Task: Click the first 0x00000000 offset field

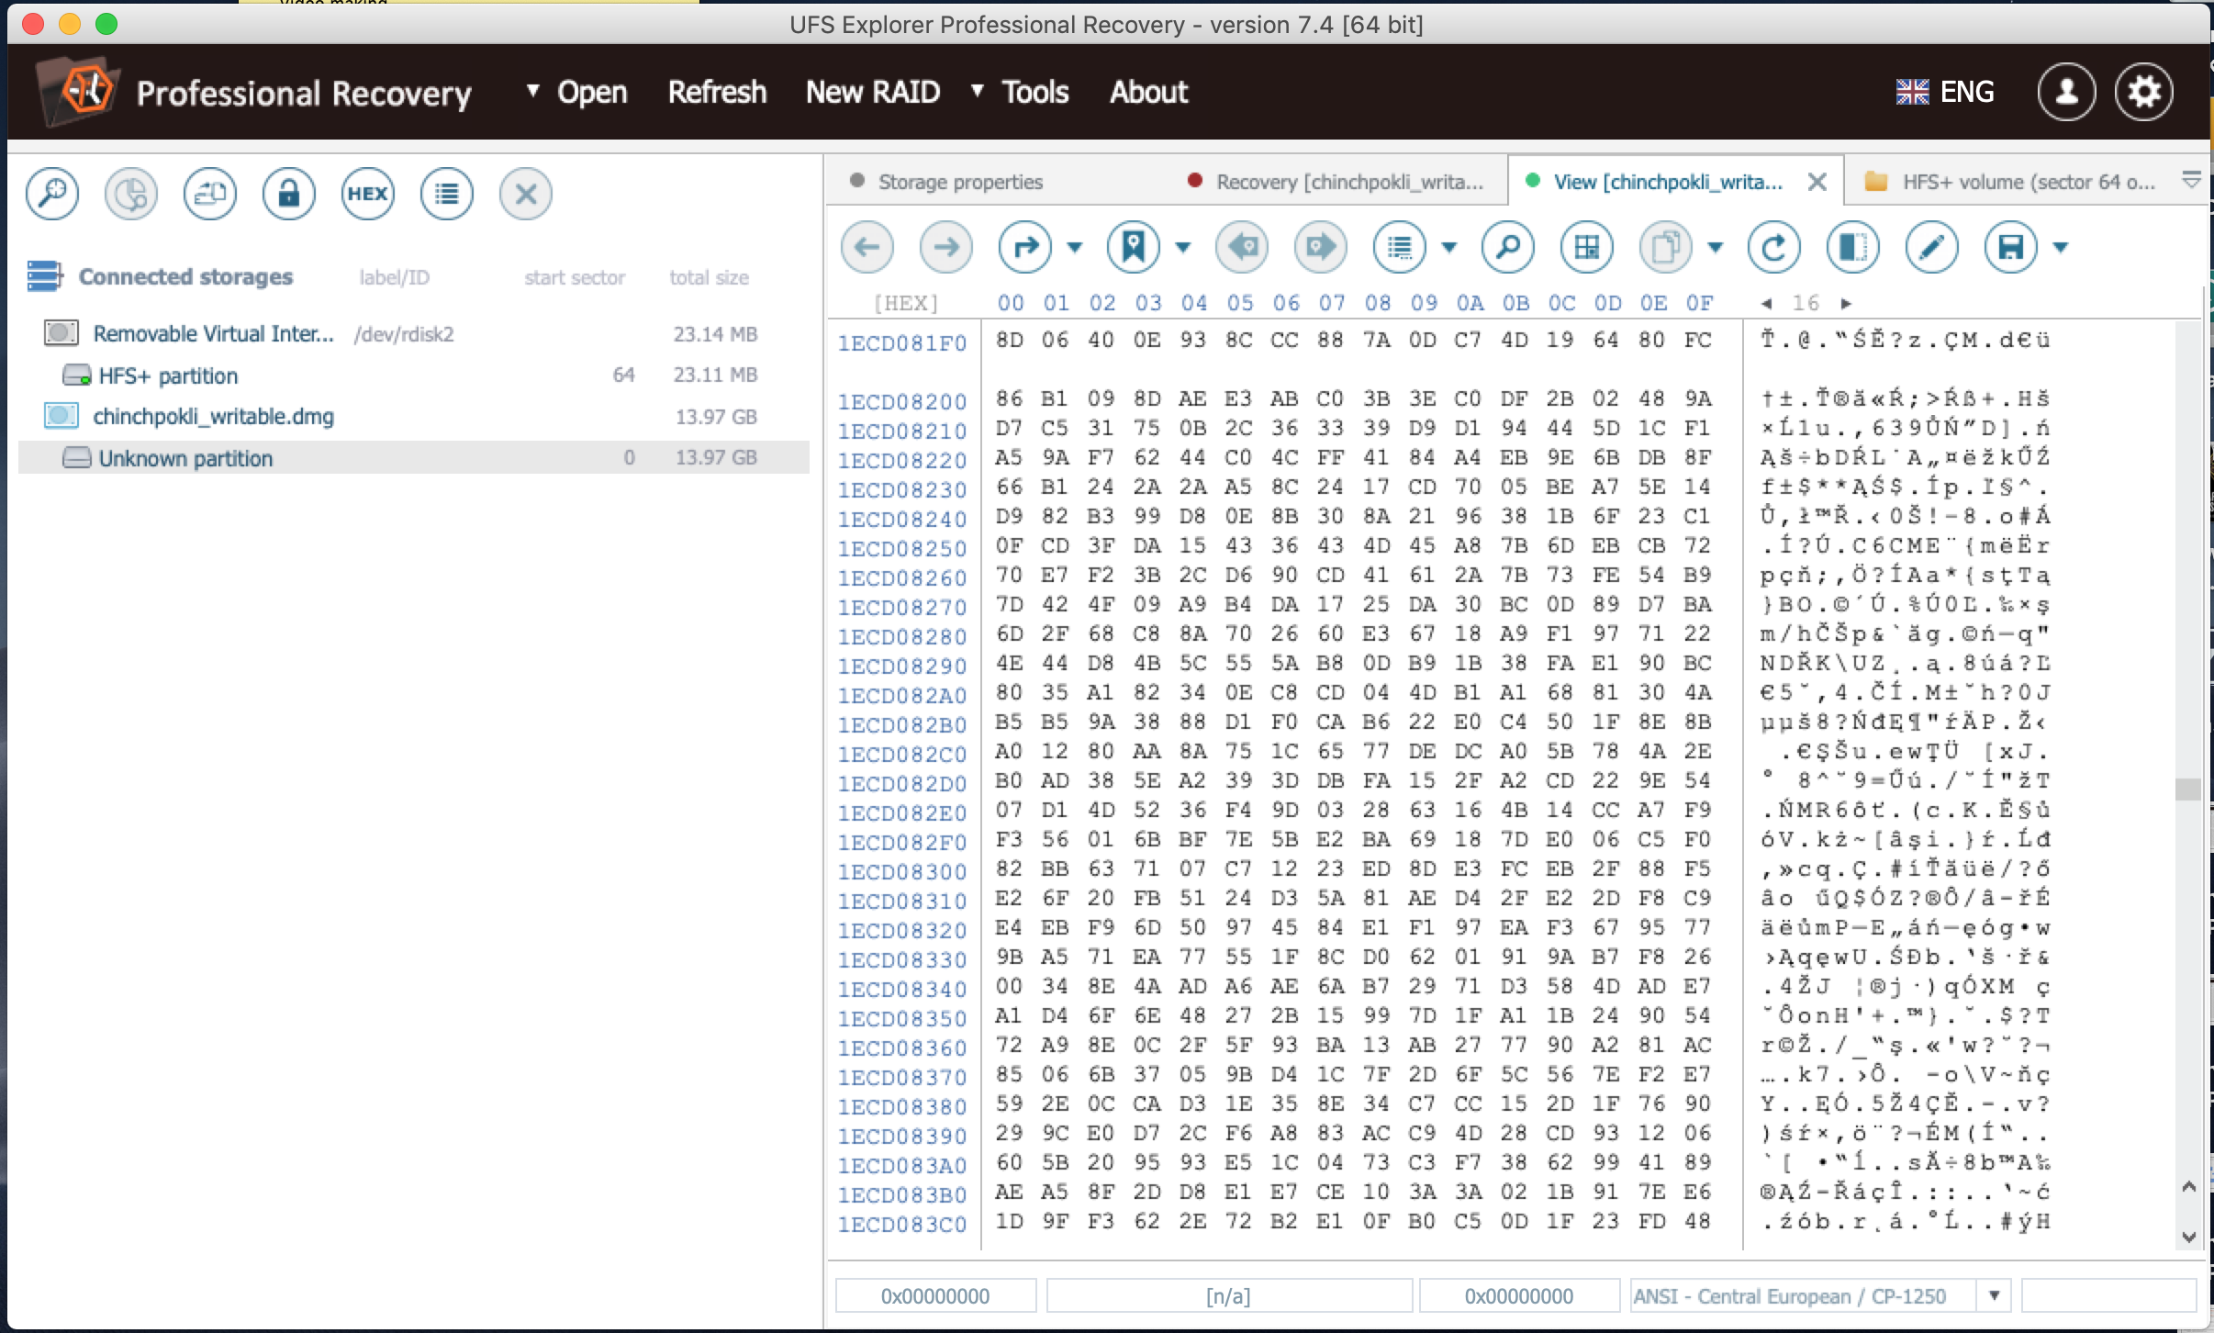Action: pyautogui.click(x=935, y=1295)
